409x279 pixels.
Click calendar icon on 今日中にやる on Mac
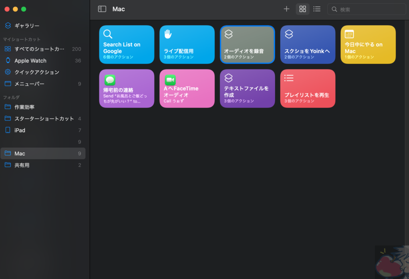click(349, 34)
